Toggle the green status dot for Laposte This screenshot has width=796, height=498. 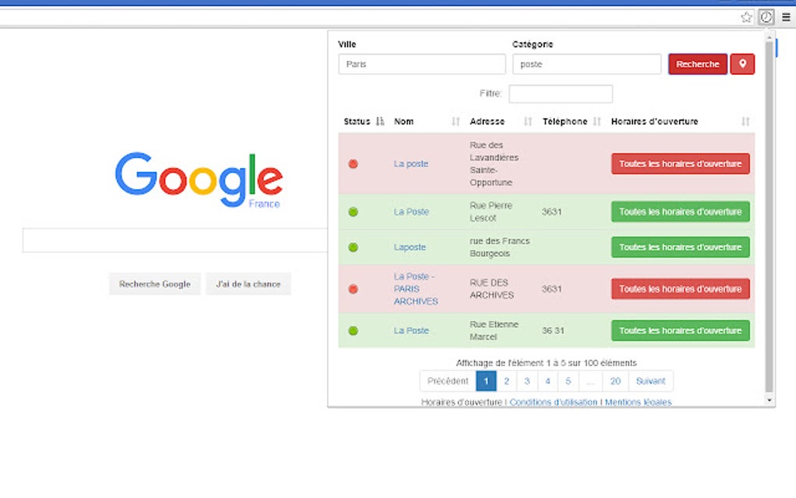coord(353,247)
